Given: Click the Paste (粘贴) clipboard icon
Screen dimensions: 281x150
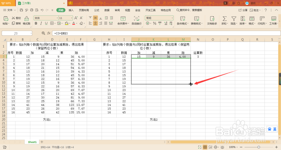Looking at the screenshot, I should pos(6,19).
